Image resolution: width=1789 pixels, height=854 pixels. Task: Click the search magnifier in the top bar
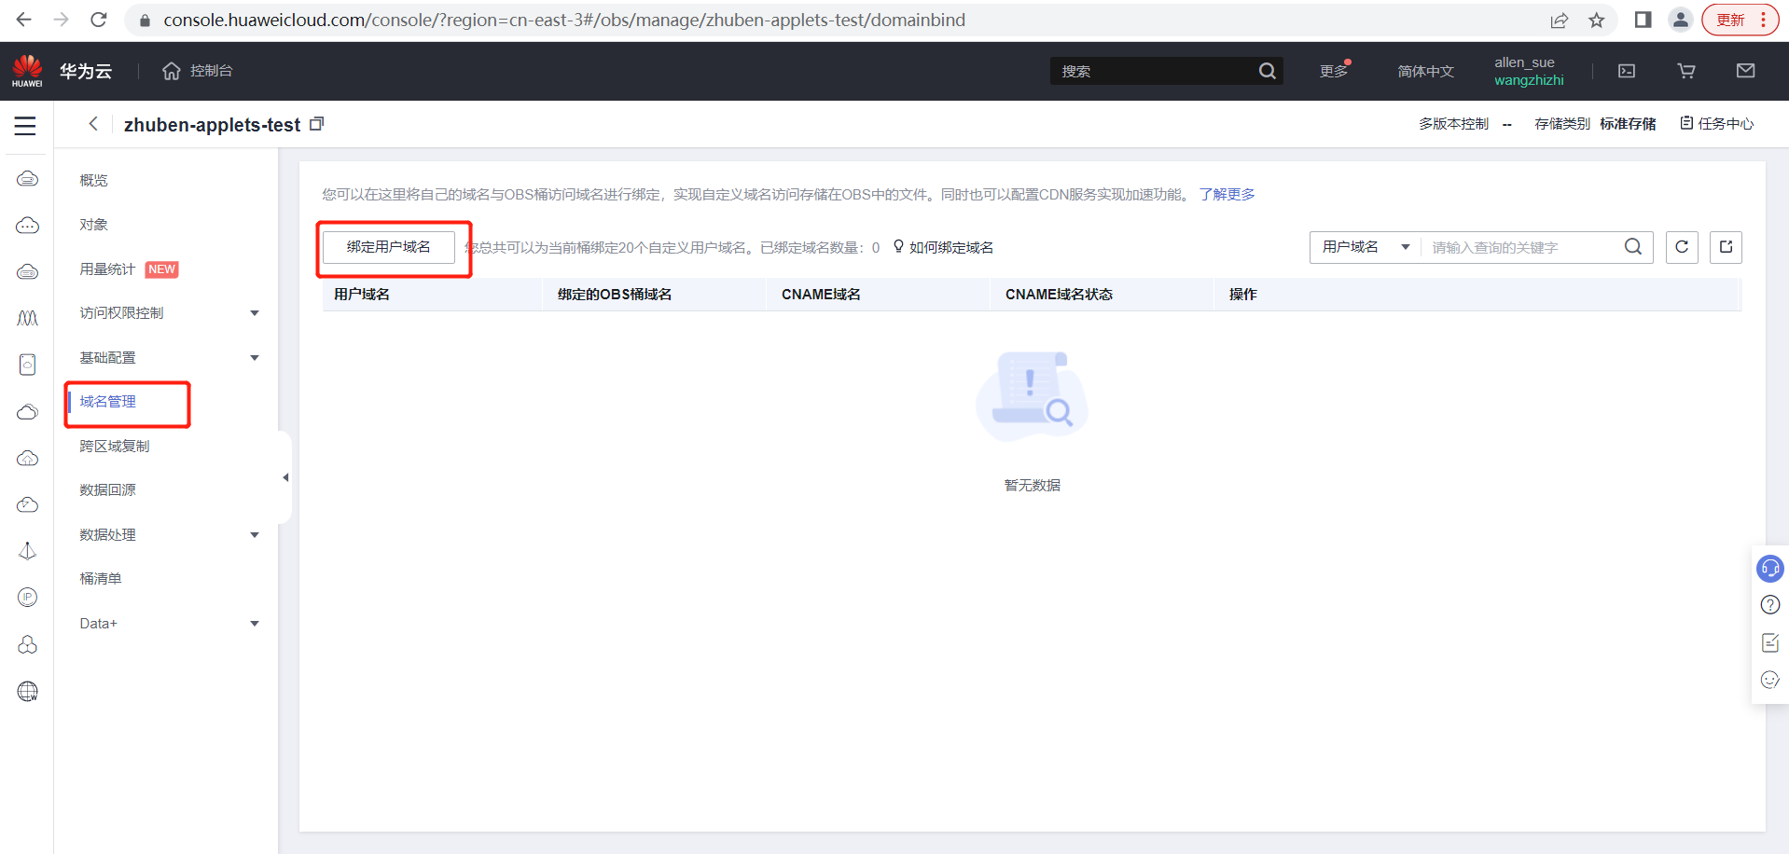pos(1267,71)
